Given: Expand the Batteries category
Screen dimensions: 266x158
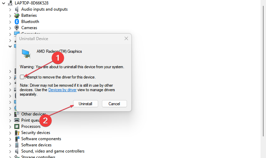Looking at the screenshot, I should pyautogui.click(x=10, y=16).
